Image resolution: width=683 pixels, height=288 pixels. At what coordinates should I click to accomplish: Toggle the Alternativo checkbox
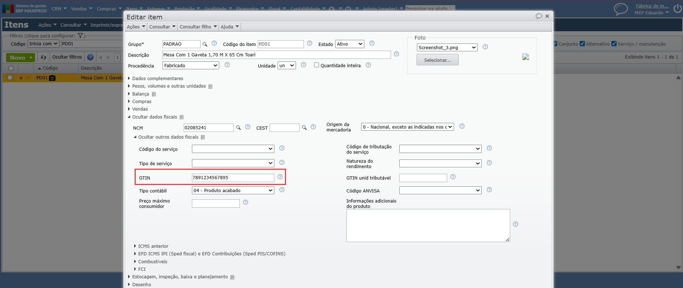(x=582, y=44)
